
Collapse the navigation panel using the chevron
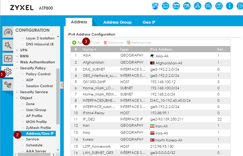coord(62,85)
